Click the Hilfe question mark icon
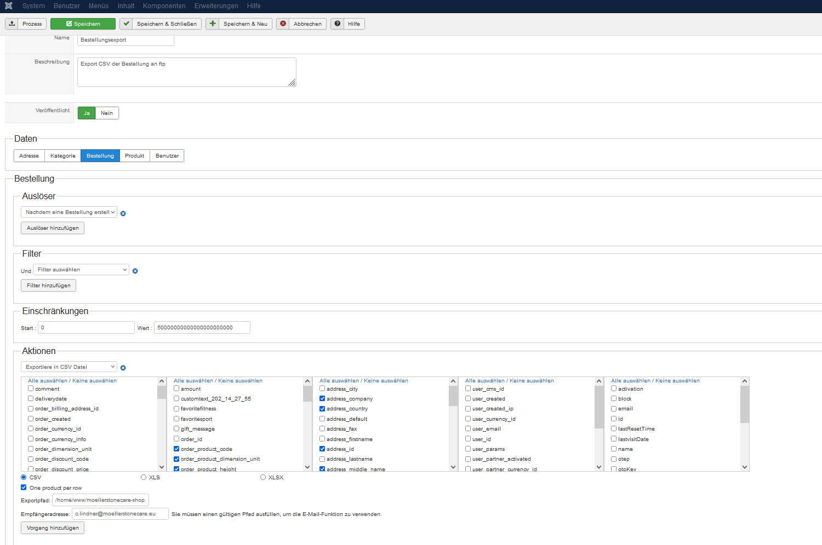 tap(338, 24)
